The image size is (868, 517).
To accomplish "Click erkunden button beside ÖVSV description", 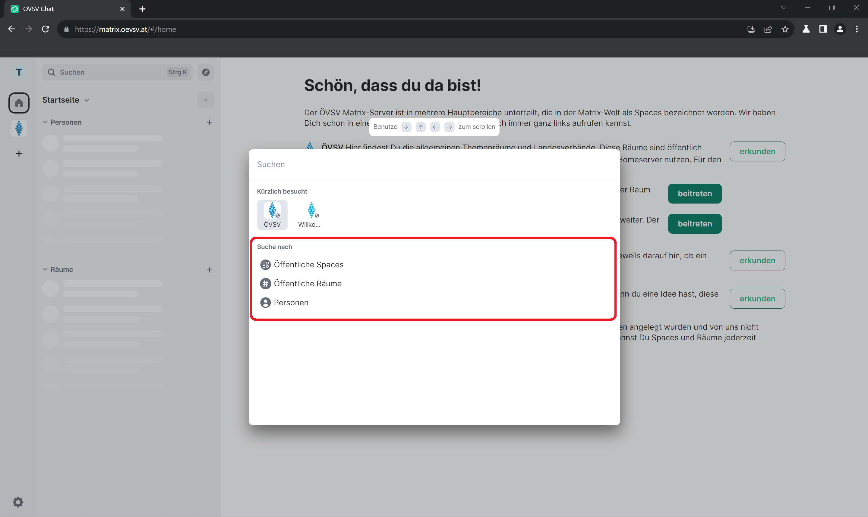I will (x=757, y=151).
